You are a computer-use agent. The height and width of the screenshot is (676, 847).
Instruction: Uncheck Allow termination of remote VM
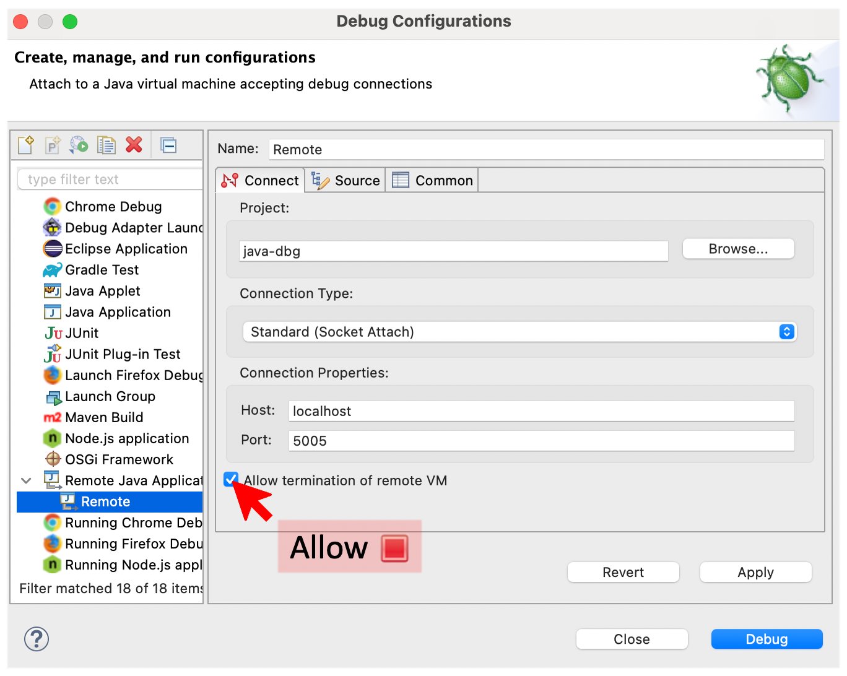(231, 479)
